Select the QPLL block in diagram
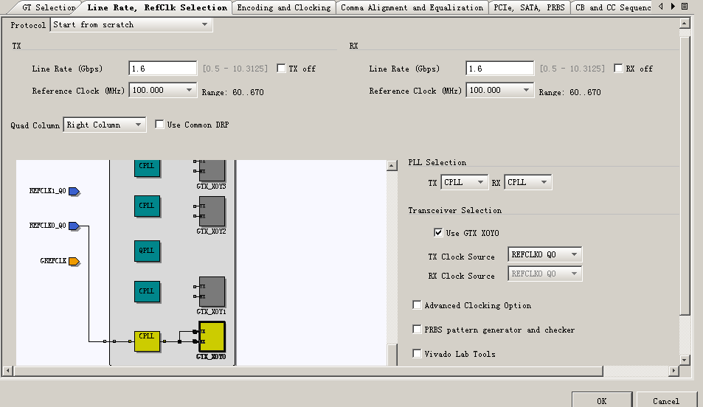The image size is (703, 407). (147, 251)
